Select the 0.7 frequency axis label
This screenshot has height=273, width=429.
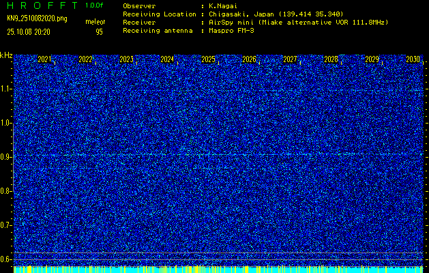click(6, 225)
